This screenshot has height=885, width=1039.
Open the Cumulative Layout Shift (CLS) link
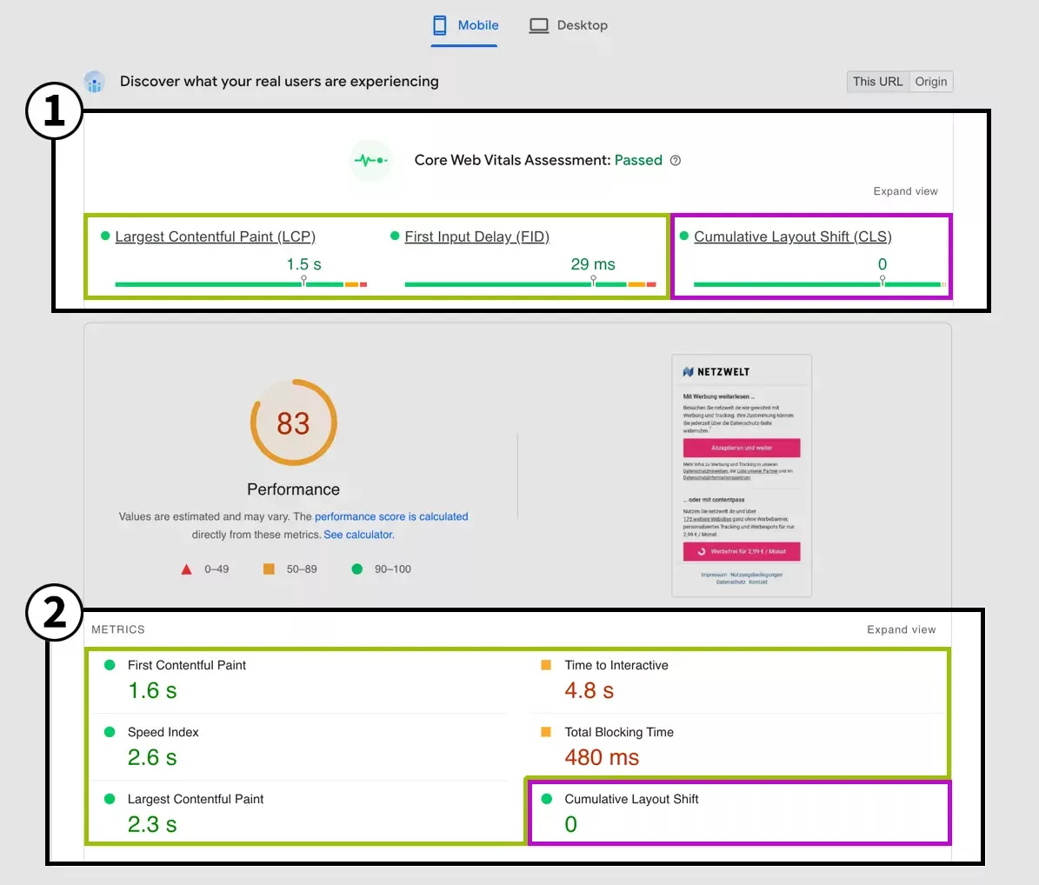(792, 236)
